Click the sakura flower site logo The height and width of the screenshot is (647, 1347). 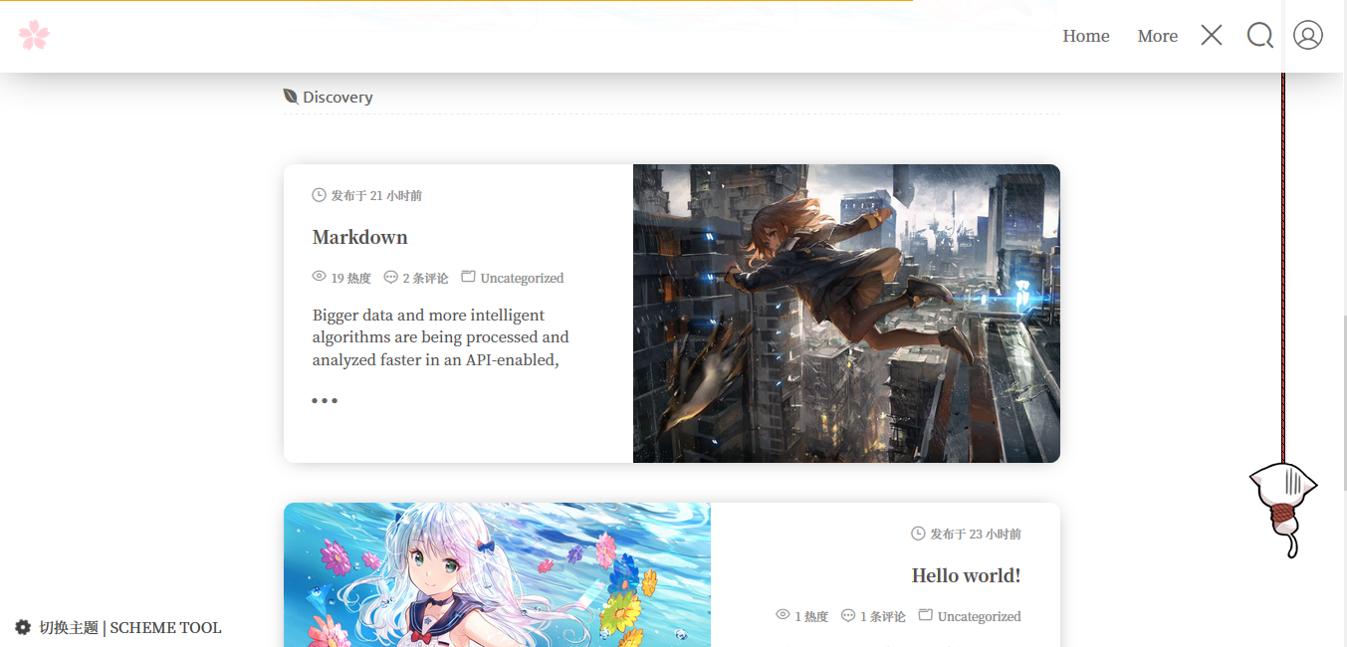34,35
